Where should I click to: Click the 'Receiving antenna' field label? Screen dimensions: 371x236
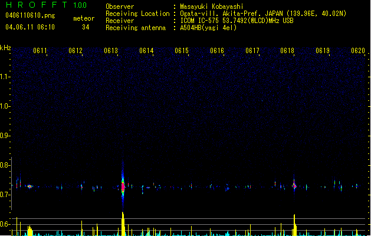coord(136,28)
